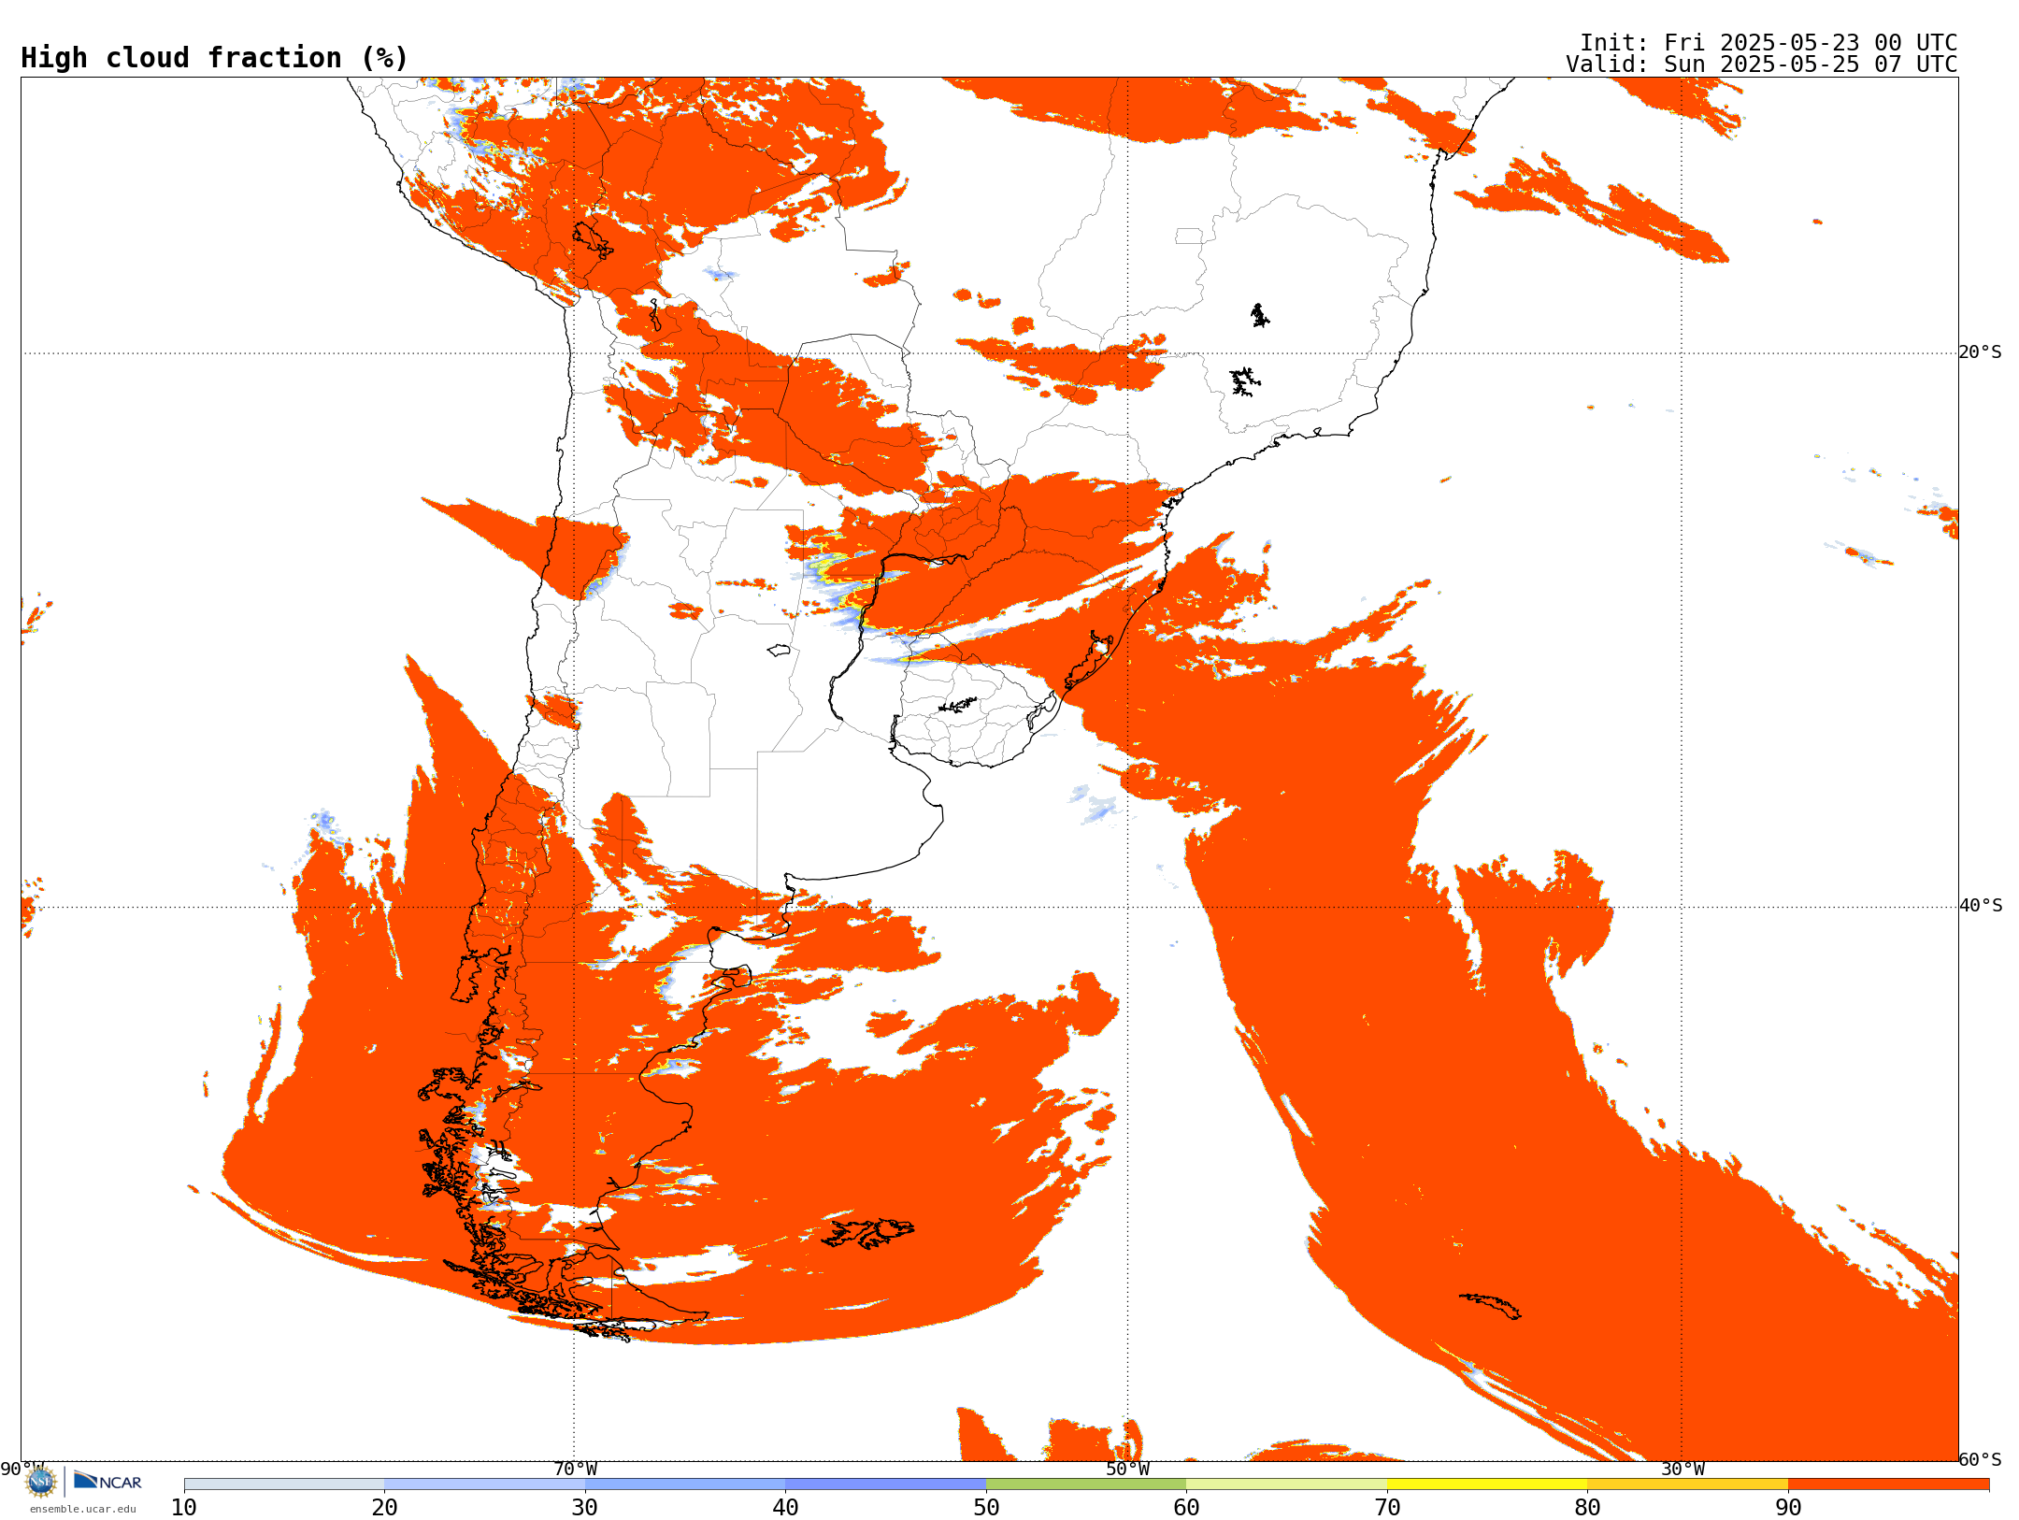Click the 30–40 blue colorbar segment

click(x=685, y=1484)
